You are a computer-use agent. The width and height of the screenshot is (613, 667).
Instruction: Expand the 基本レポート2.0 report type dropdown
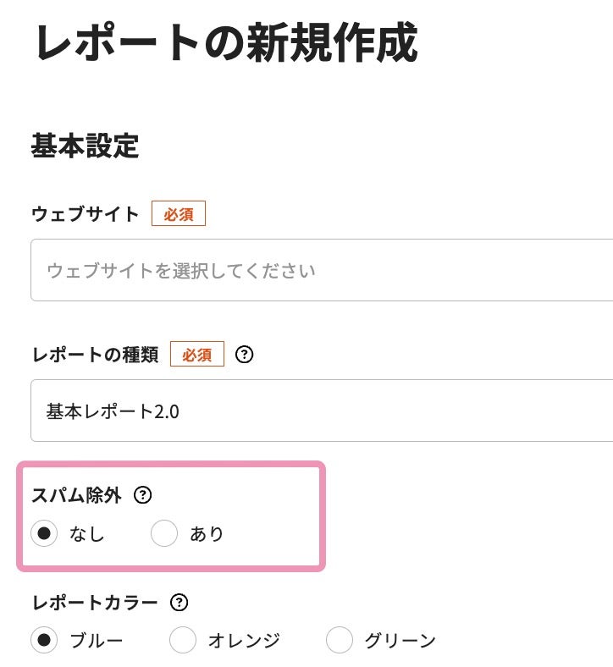[322, 411]
